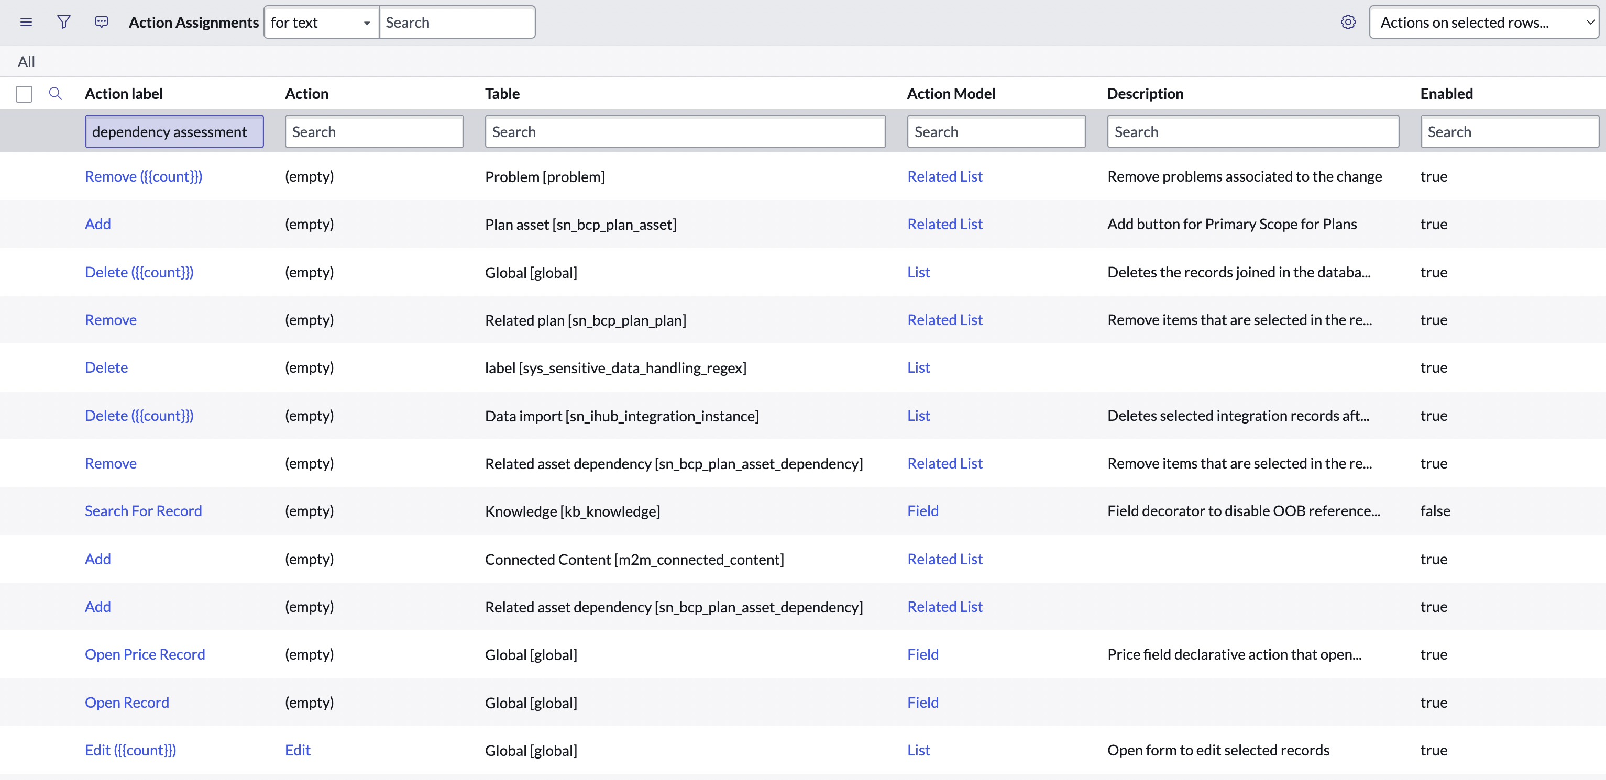Open 'Add' link for Connected Content row
The image size is (1606, 780).
click(98, 559)
